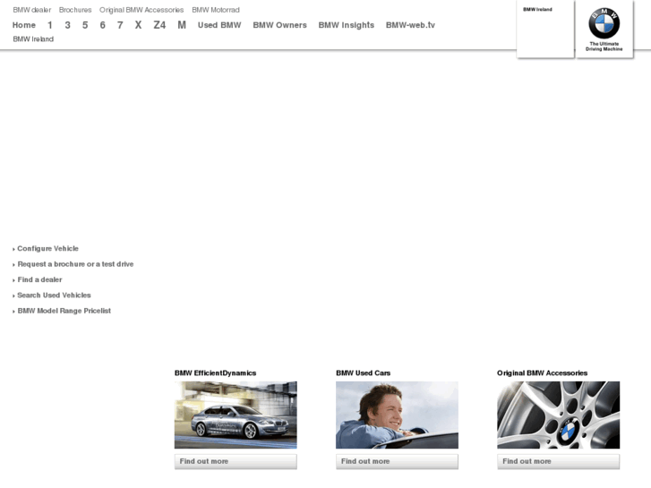Image resolution: width=651 pixels, height=488 pixels.
Task: Click the BMW EfficientDynamics heading
Action: [x=215, y=373]
